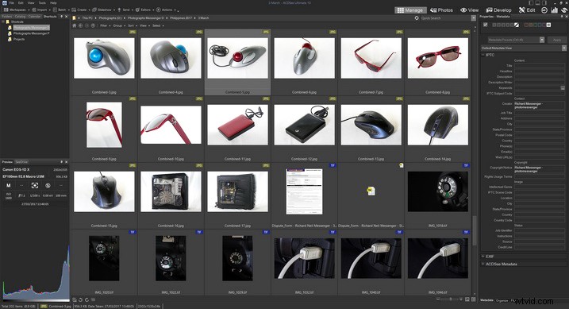Apply the purple color label
This screenshot has width=569, height=309.
[544, 25]
